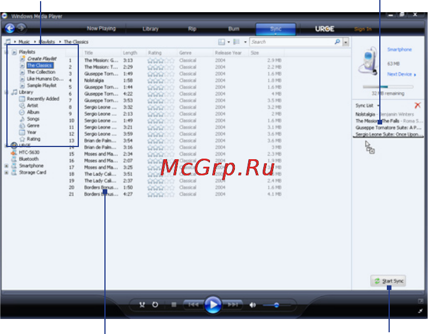Click the Start Sync button
Image resolution: width=428 pixels, height=334 pixels.
(x=388, y=281)
